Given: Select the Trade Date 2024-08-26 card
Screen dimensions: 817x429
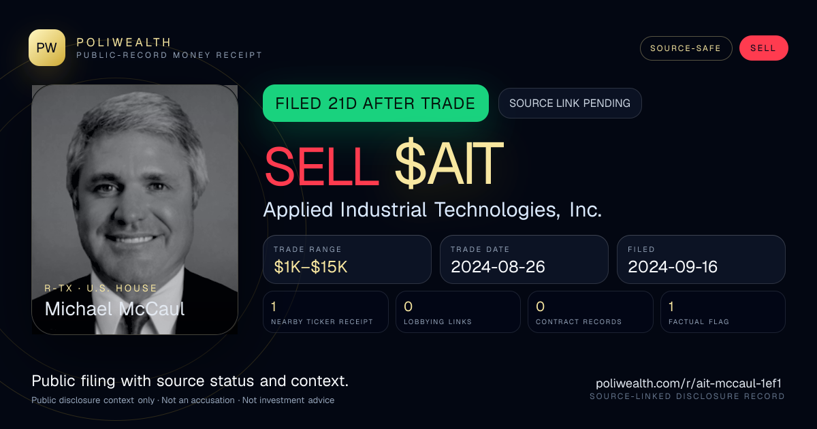Looking at the screenshot, I should [524, 259].
